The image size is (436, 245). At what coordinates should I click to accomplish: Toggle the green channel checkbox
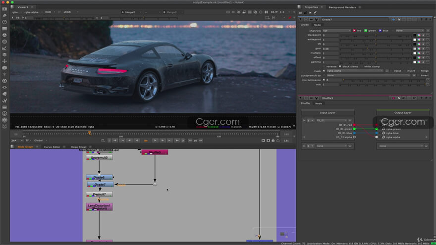[x=366, y=31]
